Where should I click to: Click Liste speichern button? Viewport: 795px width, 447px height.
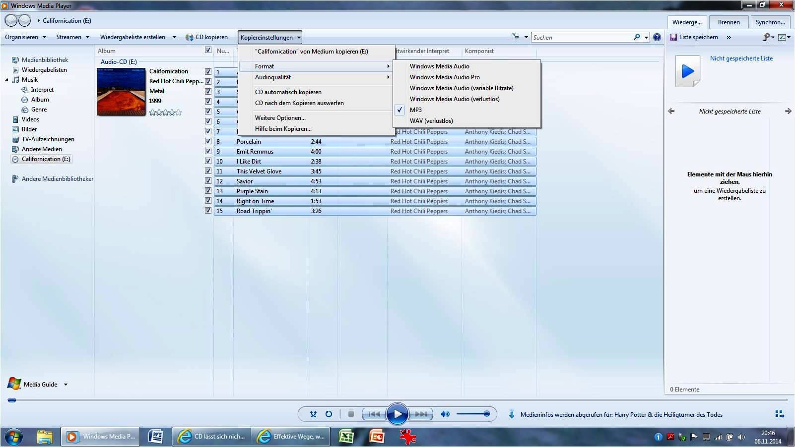click(x=694, y=37)
